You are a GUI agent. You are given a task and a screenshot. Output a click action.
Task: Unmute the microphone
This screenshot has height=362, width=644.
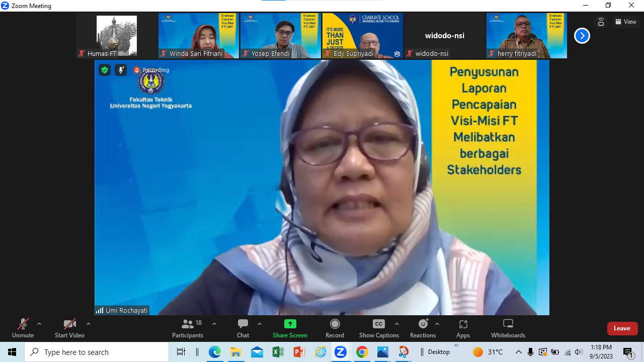coord(23,328)
